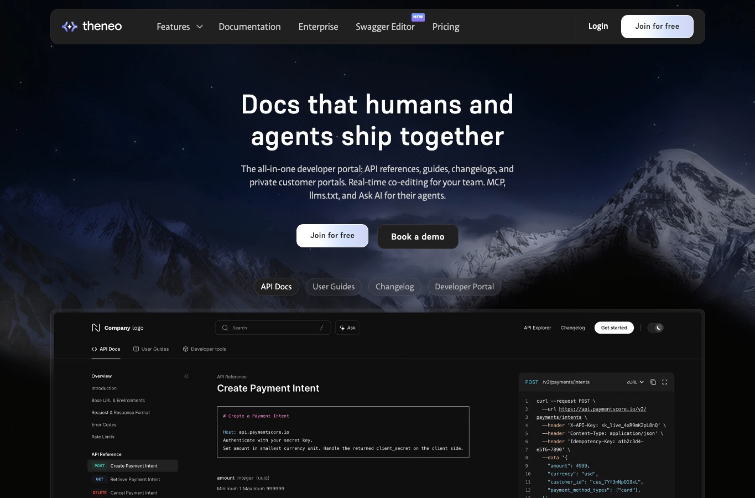Viewport: 755px width, 498px height.
Task: Select the User Guides tab in docs preview
Action: pos(151,349)
